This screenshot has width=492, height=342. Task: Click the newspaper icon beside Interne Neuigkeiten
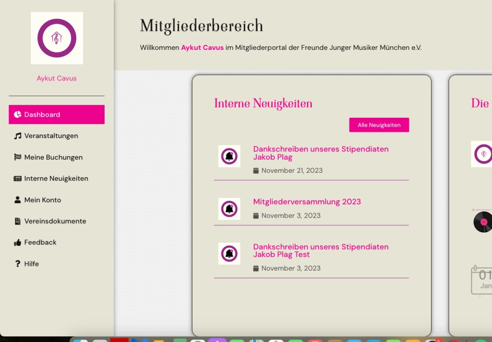click(x=18, y=179)
